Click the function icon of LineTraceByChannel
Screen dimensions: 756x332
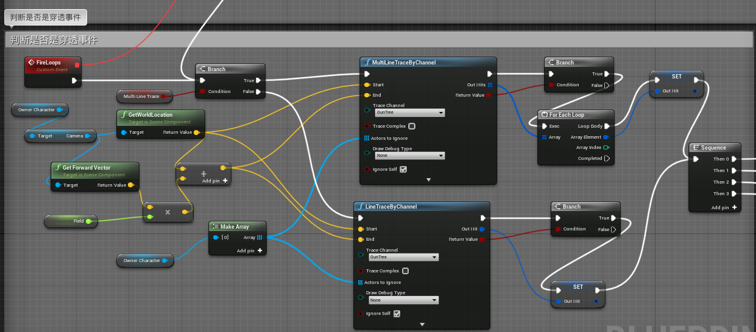point(361,207)
